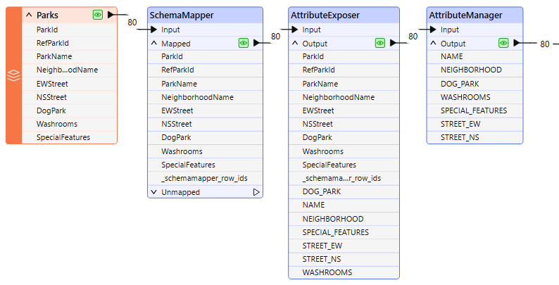
Task: Click the AttributeExposer Output port arrow
Action: 394,43
